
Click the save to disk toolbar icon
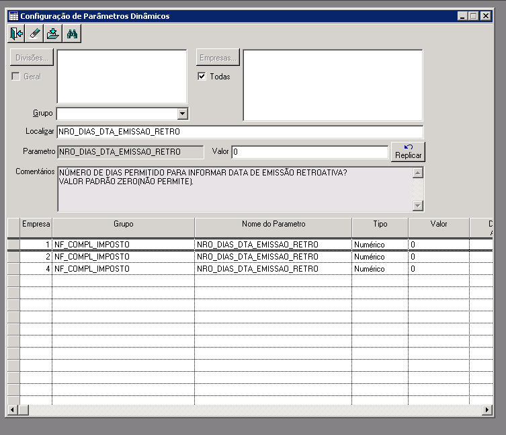click(x=53, y=34)
